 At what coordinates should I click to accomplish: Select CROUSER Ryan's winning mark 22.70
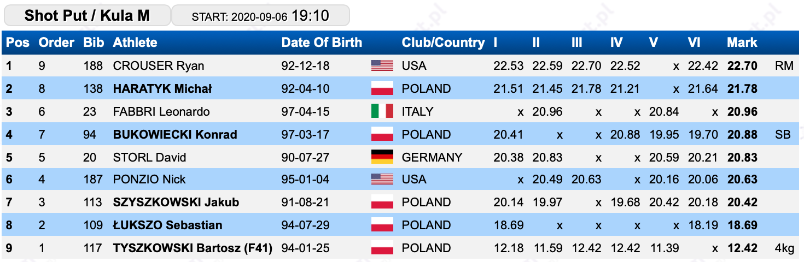pyautogui.click(x=742, y=66)
